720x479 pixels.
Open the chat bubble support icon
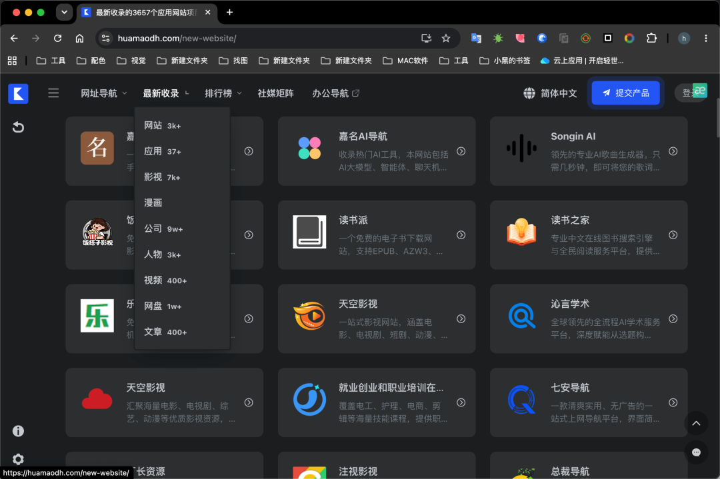tap(696, 452)
